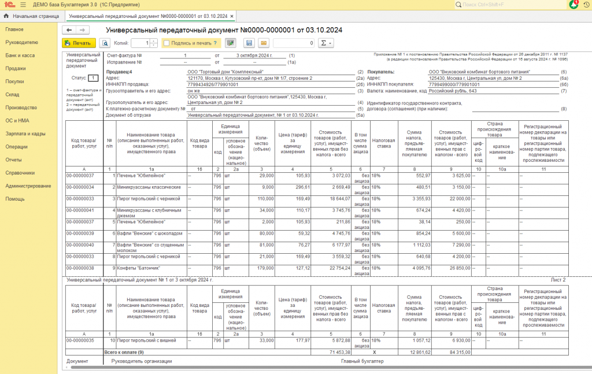Viewport: 592px width, 374px height.
Task: Open the main hamburger menu
Action: click(x=23, y=5)
